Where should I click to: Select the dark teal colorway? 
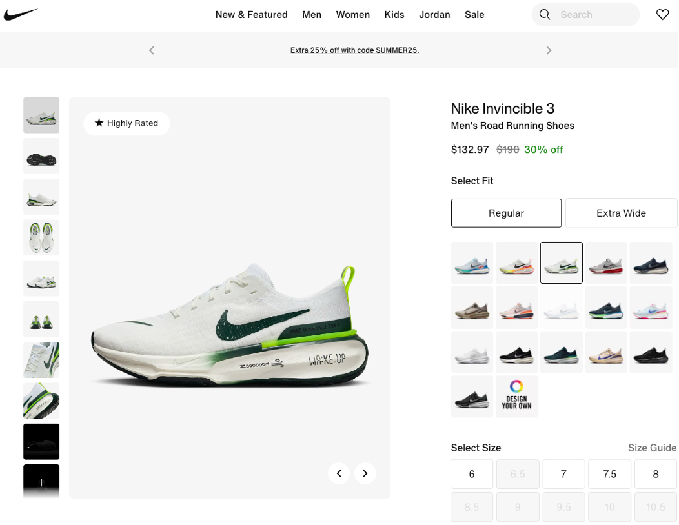point(562,352)
